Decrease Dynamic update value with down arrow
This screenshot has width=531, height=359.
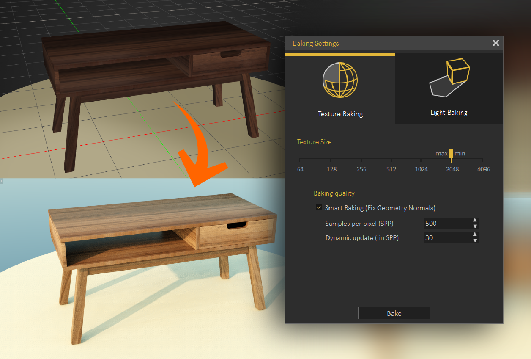pos(475,240)
